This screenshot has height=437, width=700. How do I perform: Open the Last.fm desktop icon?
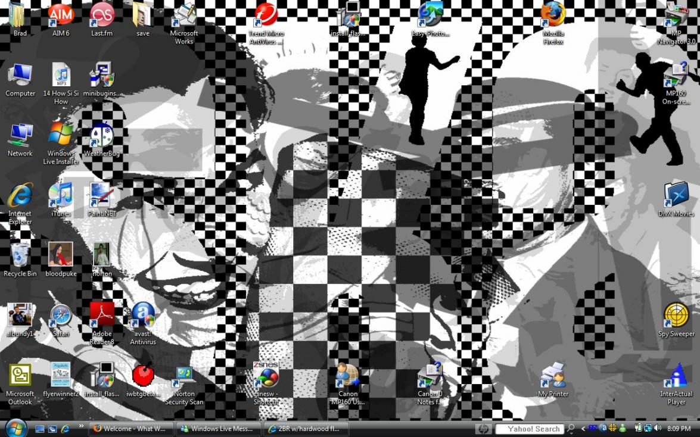click(102, 20)
